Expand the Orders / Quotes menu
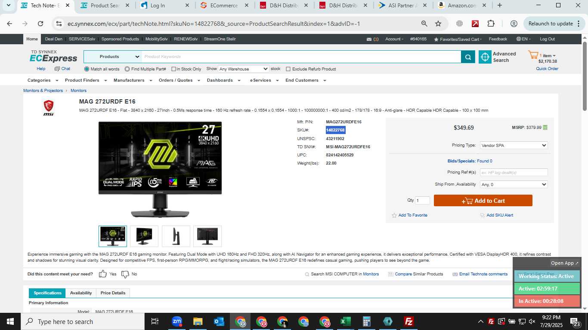 coord(179,80)
